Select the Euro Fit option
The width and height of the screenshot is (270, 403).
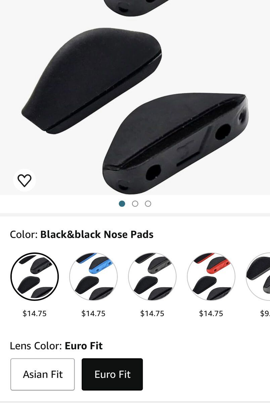[x=112, y=374]
